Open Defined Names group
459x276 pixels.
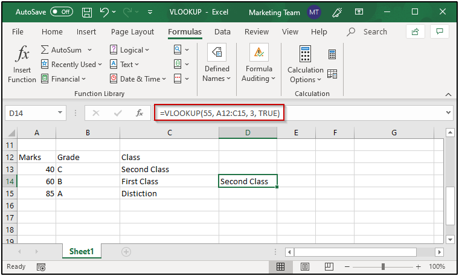point(217,63)
